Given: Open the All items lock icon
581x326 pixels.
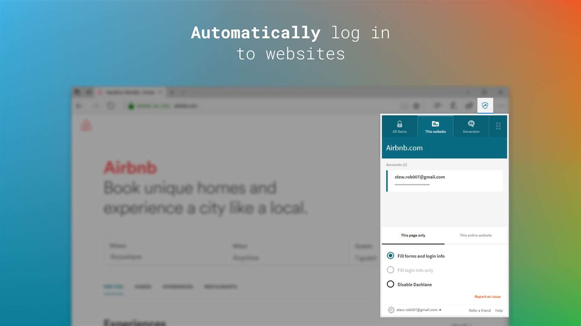Looking at the screenshot, I should (x=400, y=124).
